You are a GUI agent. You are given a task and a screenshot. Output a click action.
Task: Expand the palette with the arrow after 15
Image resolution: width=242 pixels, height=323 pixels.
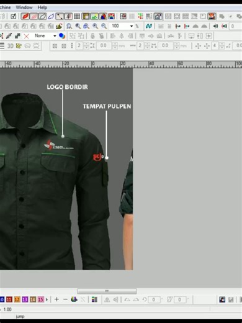click(47, 299)
